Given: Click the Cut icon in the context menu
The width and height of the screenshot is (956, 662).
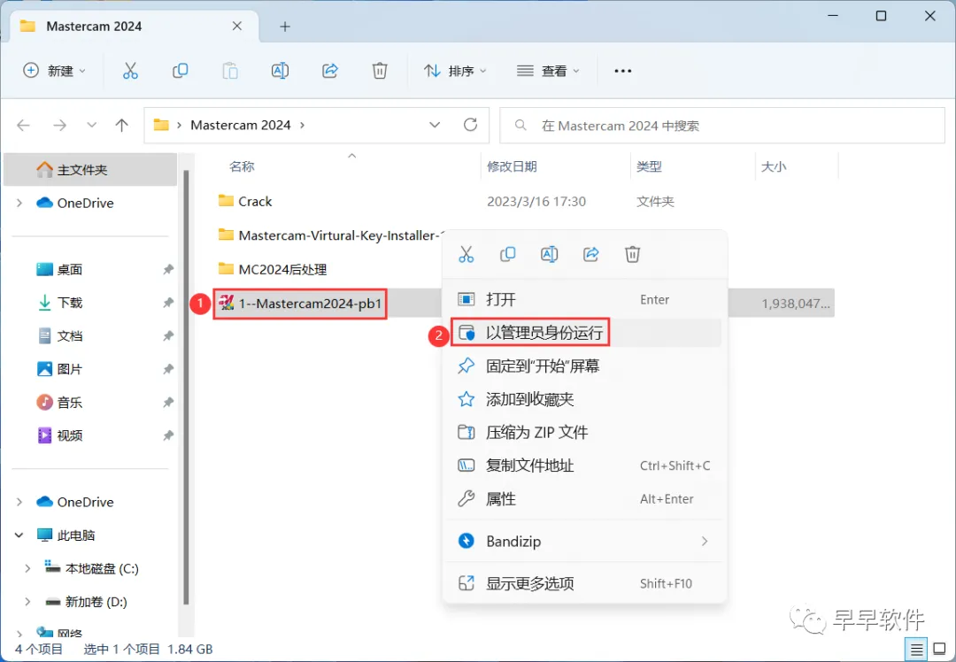Looking at the screenshot, I should [466, 254].
